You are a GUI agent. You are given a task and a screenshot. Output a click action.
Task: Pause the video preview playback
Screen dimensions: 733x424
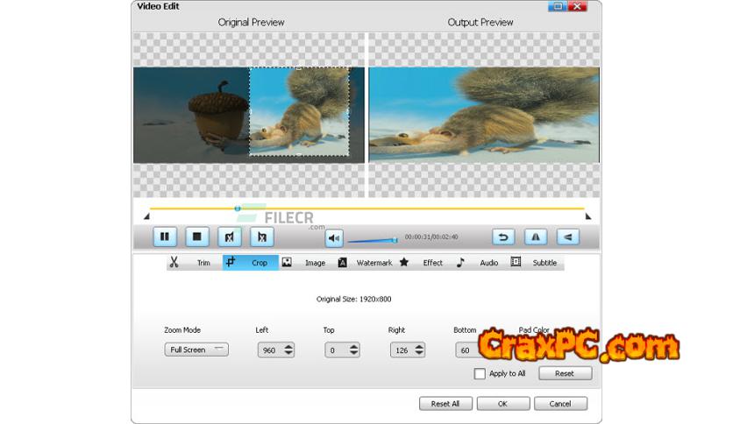pyautogui.click(x=164, y=237)
